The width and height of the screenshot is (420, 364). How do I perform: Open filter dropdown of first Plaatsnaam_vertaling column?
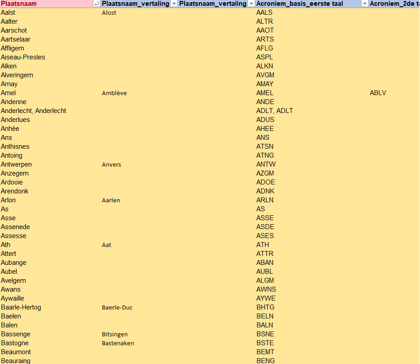point(173,4)
